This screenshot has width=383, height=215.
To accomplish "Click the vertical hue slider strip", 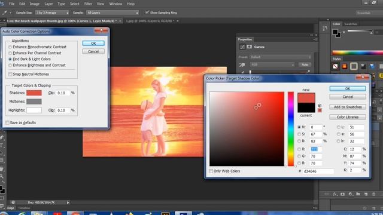I will pyautogui.click(x=291, y=129).
